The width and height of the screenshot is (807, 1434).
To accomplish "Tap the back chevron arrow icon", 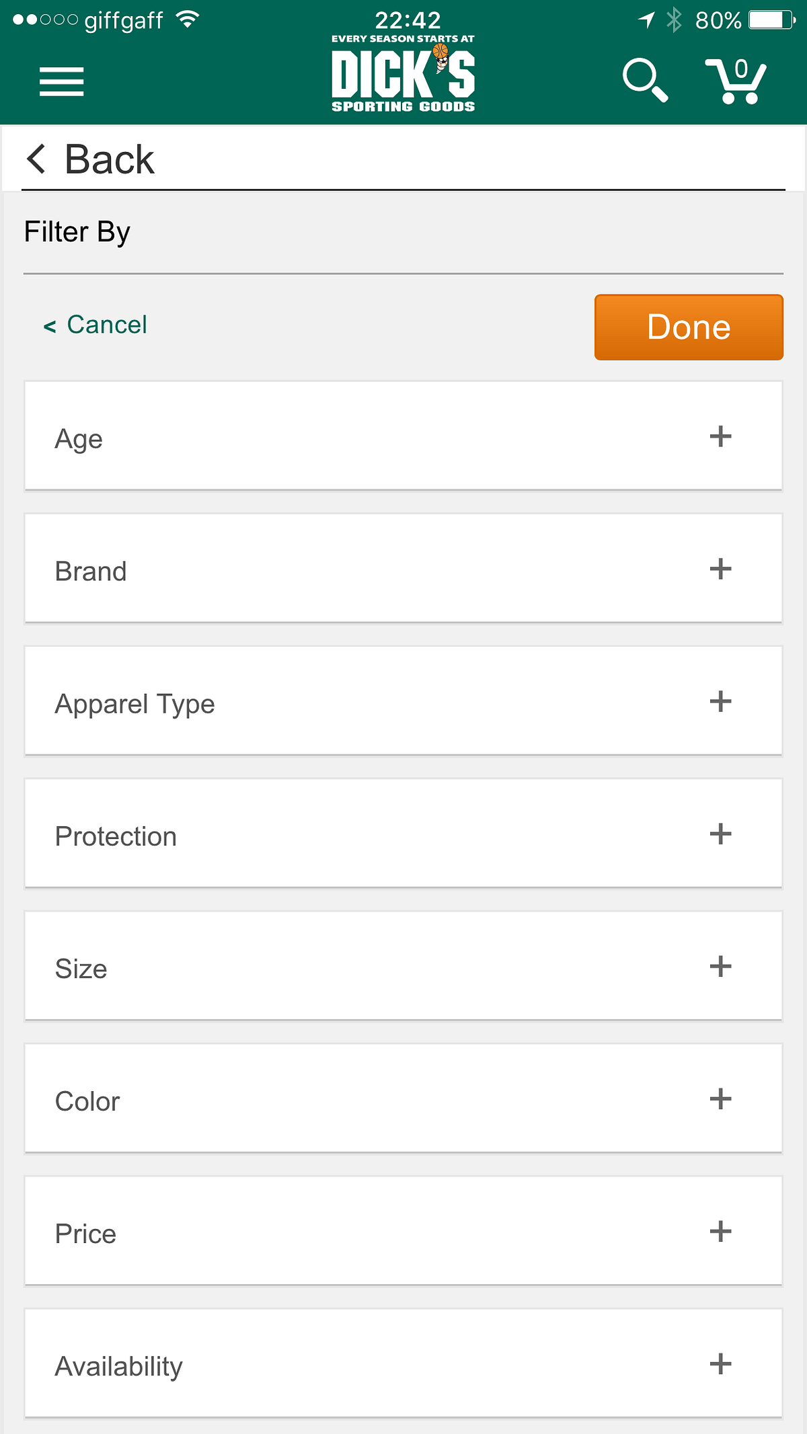I will click(x=36, y=159).
